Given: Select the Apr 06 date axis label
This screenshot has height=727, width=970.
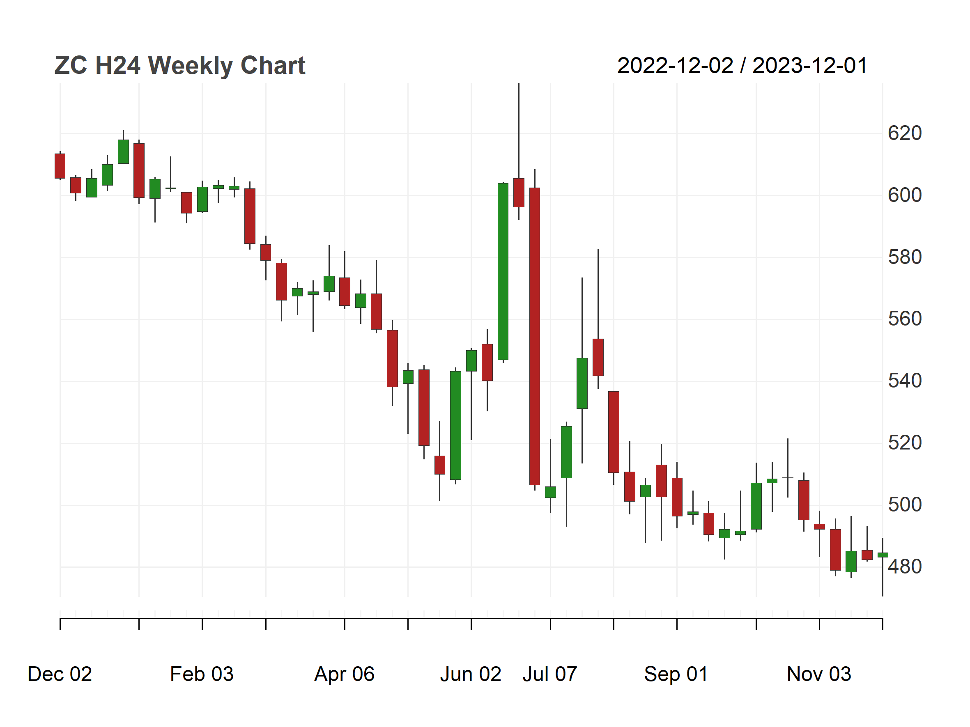Looking at the screenshot, I should (344, 674).
